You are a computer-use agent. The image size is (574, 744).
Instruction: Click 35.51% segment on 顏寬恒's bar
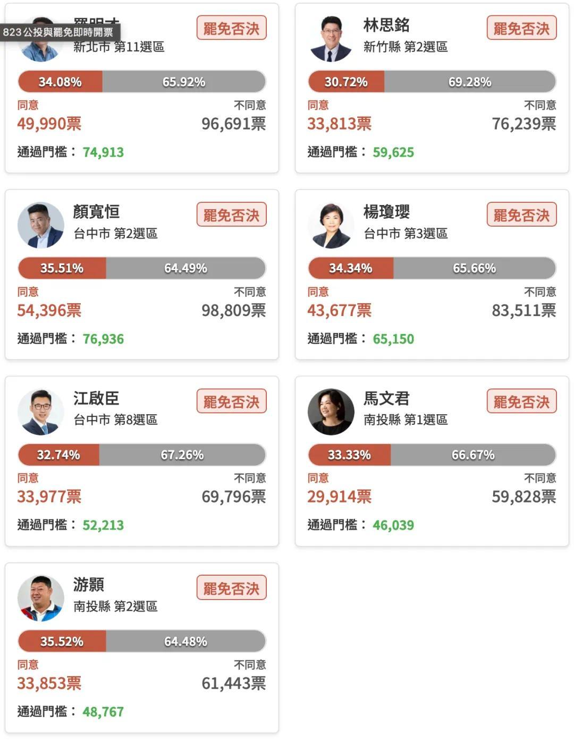coord(62,268)
